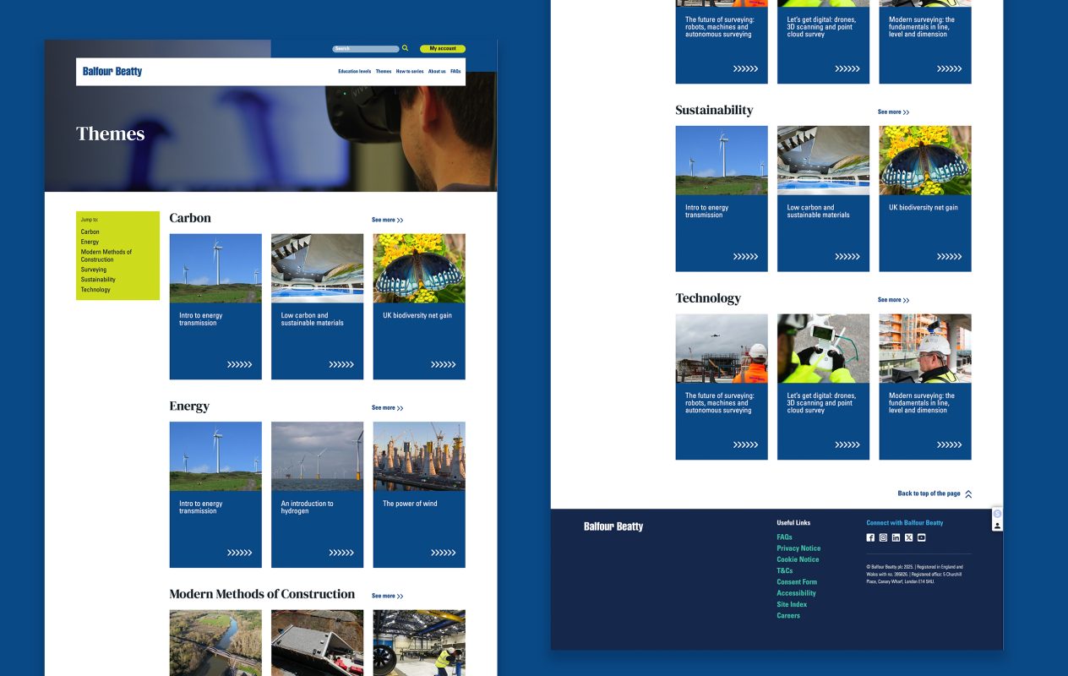
Task: Open the How to series menu
Action: click(x=410, y=72)
